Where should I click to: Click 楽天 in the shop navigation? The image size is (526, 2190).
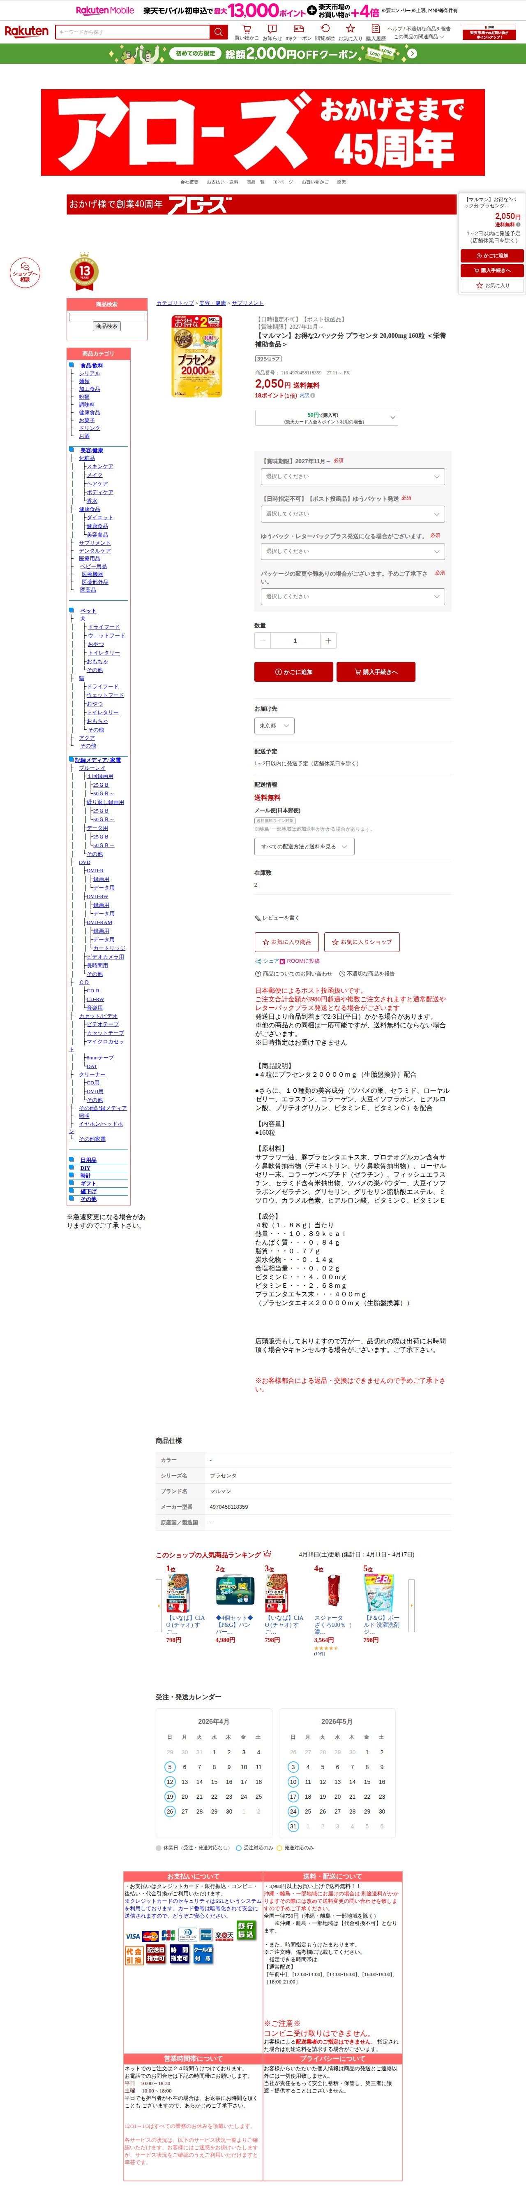341,182
